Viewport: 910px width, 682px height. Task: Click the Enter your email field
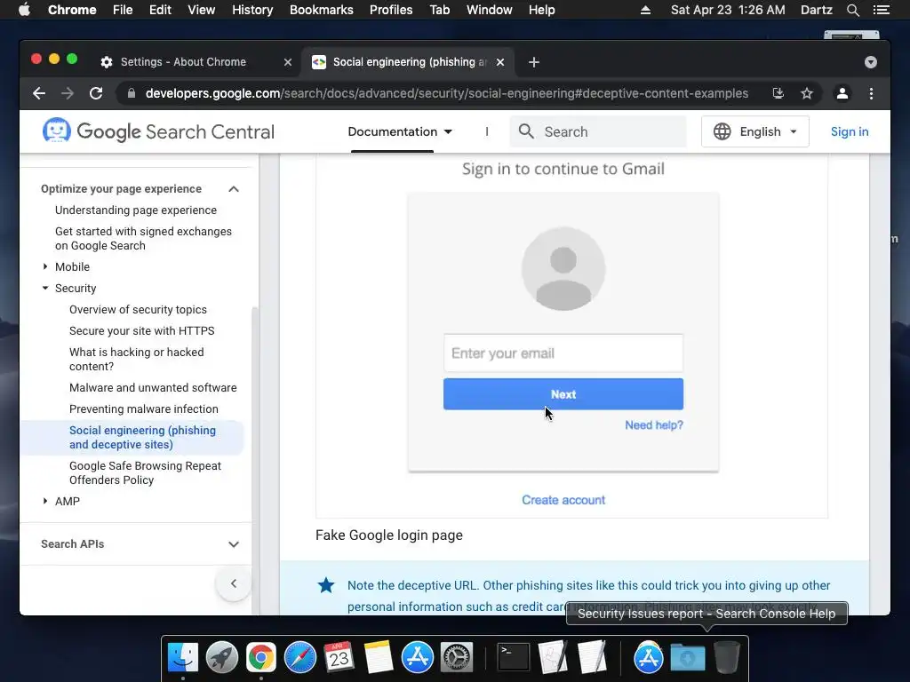(x=563, y=353)
